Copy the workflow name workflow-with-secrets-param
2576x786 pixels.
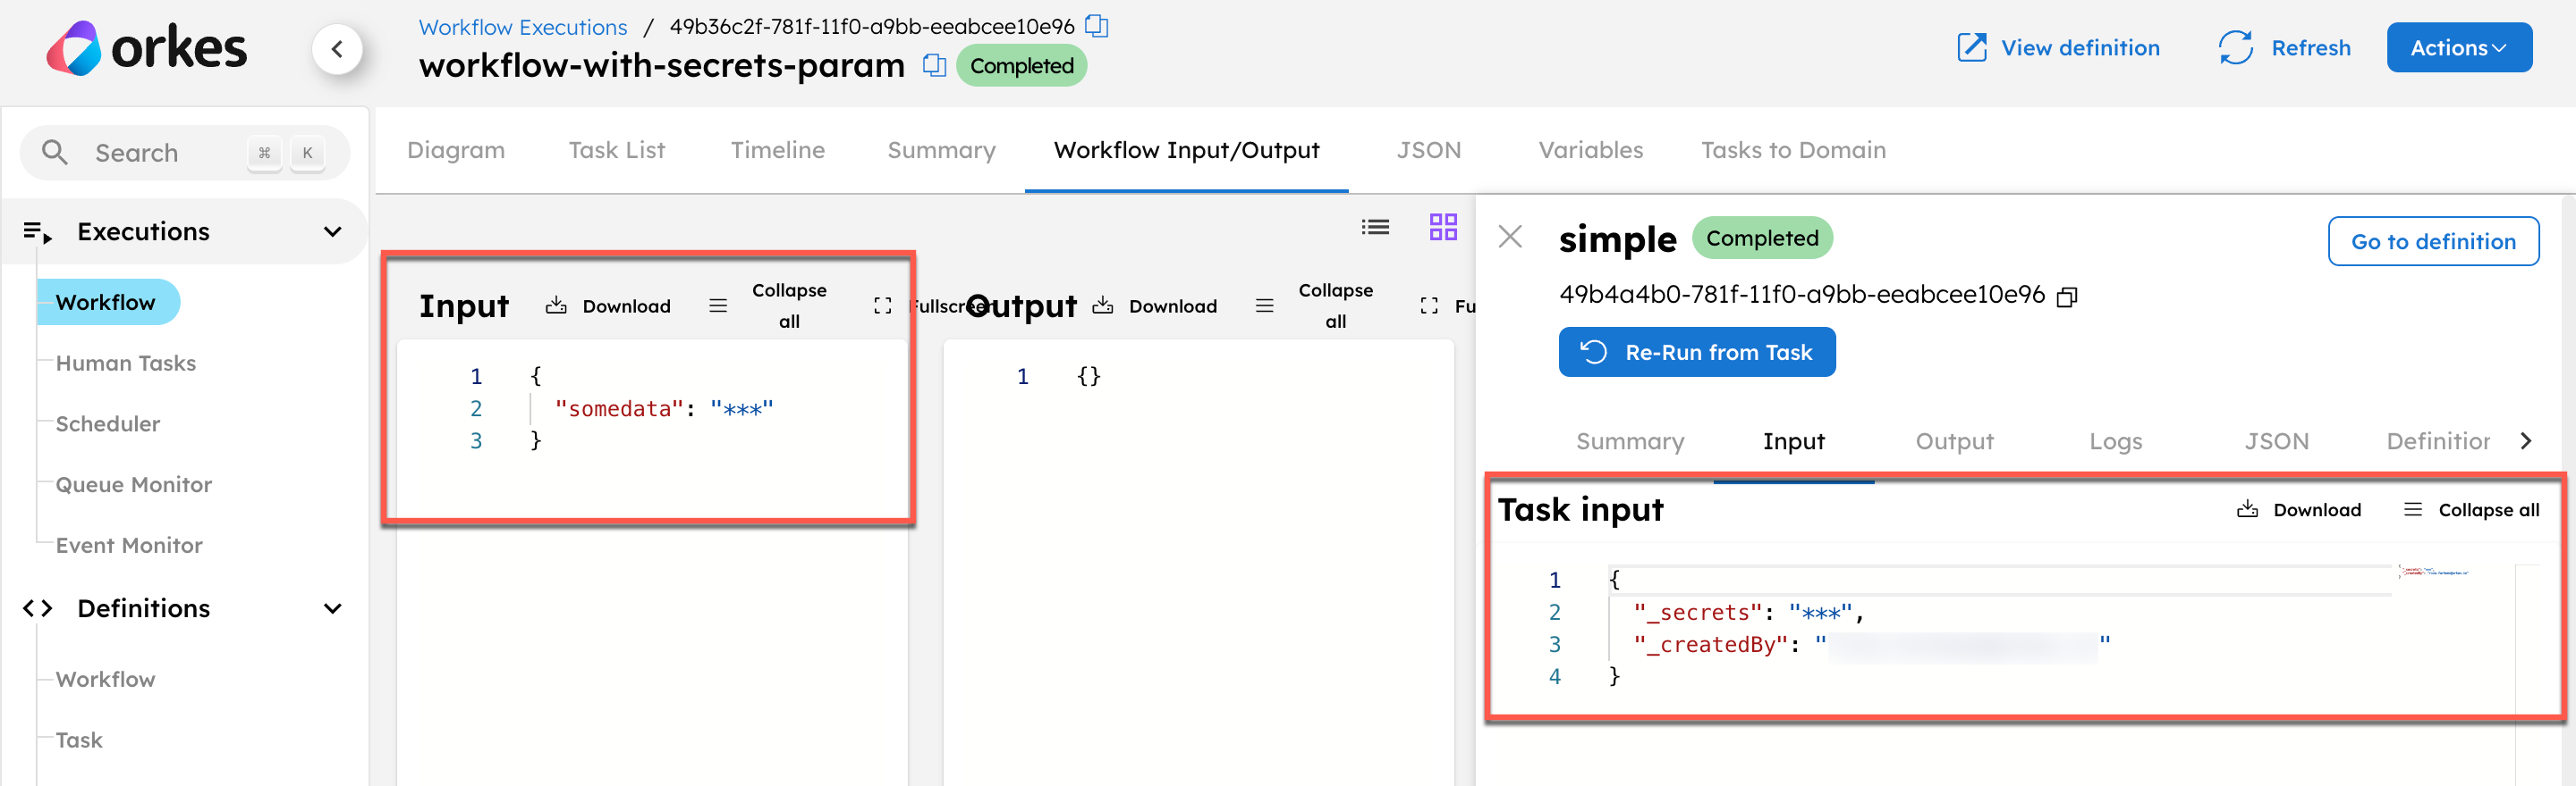934,66
